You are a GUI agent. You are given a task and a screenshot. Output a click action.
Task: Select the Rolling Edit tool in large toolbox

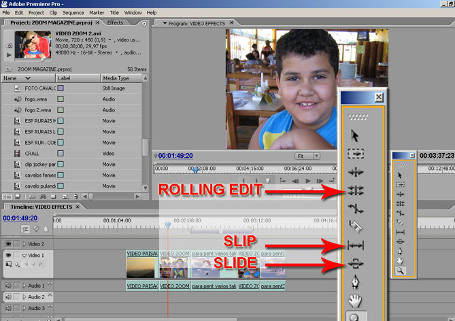tap(356, 192)
